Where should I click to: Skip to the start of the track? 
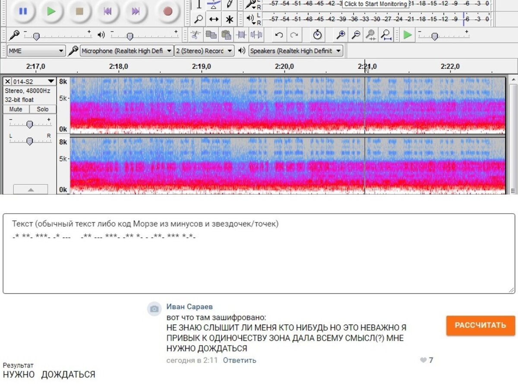107,11
